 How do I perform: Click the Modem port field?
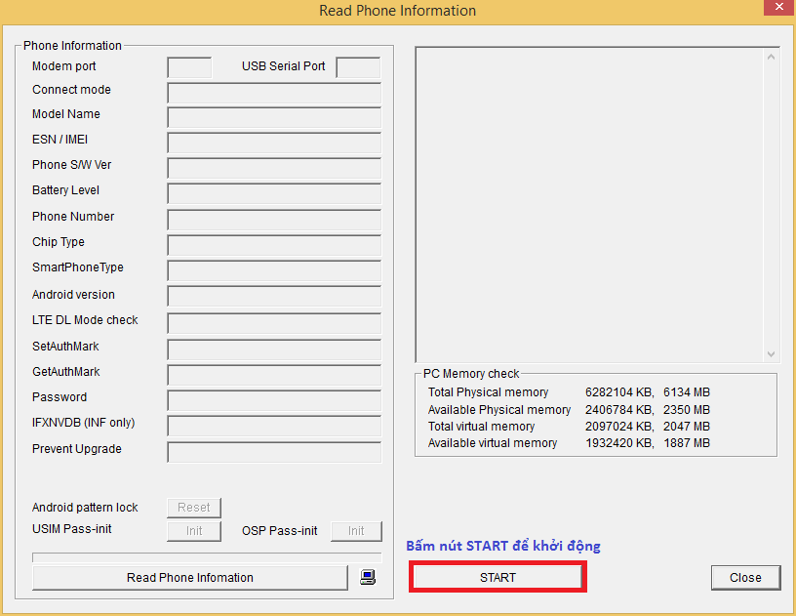point(189,67)
